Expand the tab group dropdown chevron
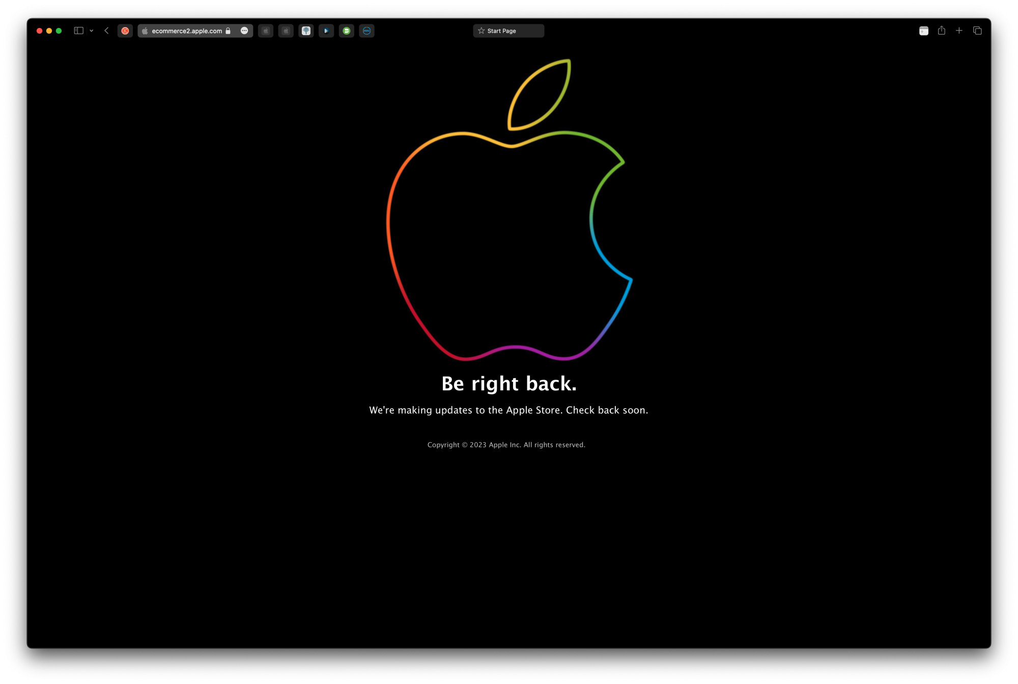Viewport: 1018px width, 684px height. pyautogui.click(x=92, y=31)
